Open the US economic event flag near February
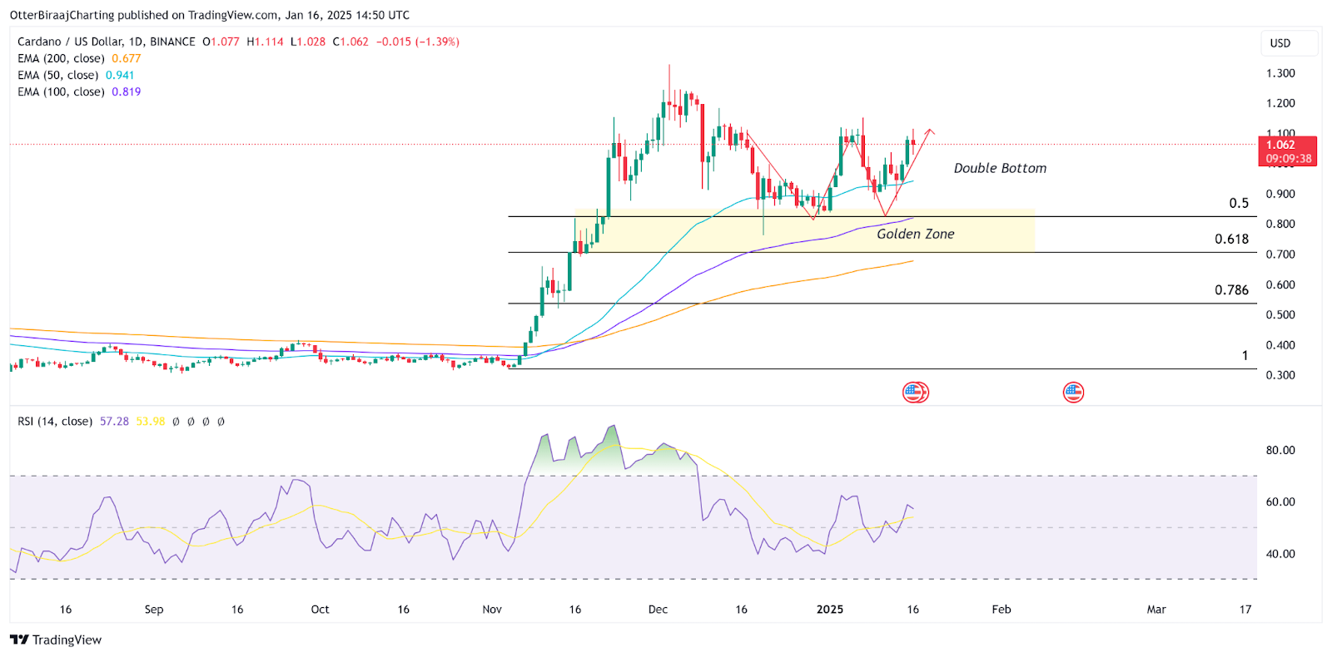1332x657 pixels. pyautogui.click(x=1073, y=393)
